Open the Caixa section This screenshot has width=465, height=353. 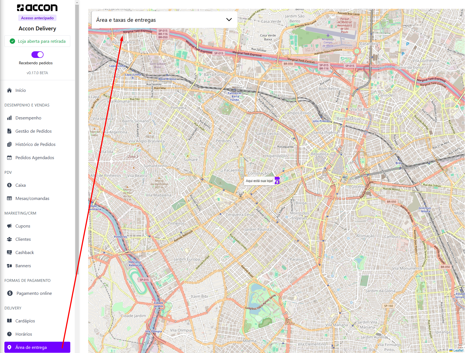[37, 185]
